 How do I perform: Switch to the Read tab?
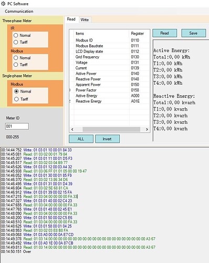(x=71, y=19)
